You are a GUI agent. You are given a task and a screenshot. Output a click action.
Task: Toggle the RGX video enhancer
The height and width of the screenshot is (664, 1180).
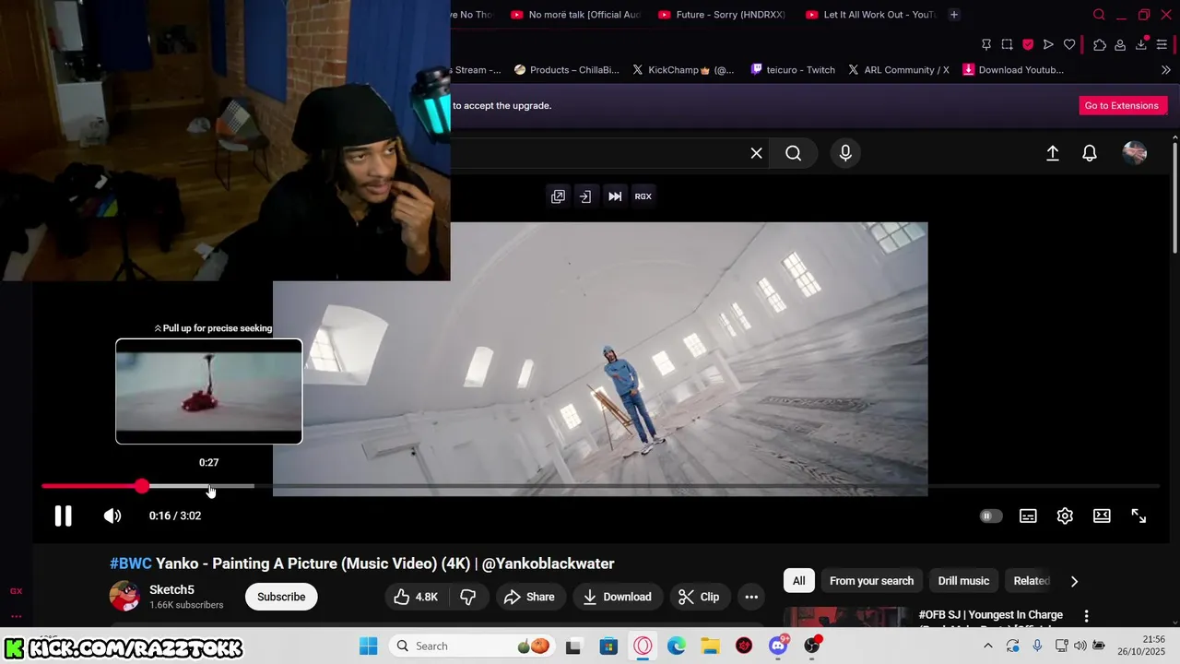point(643,196)
